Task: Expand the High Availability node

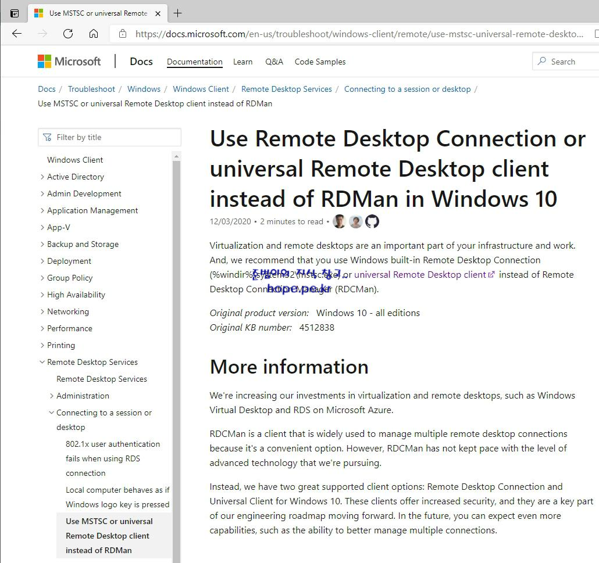Action: pos(42,295)
